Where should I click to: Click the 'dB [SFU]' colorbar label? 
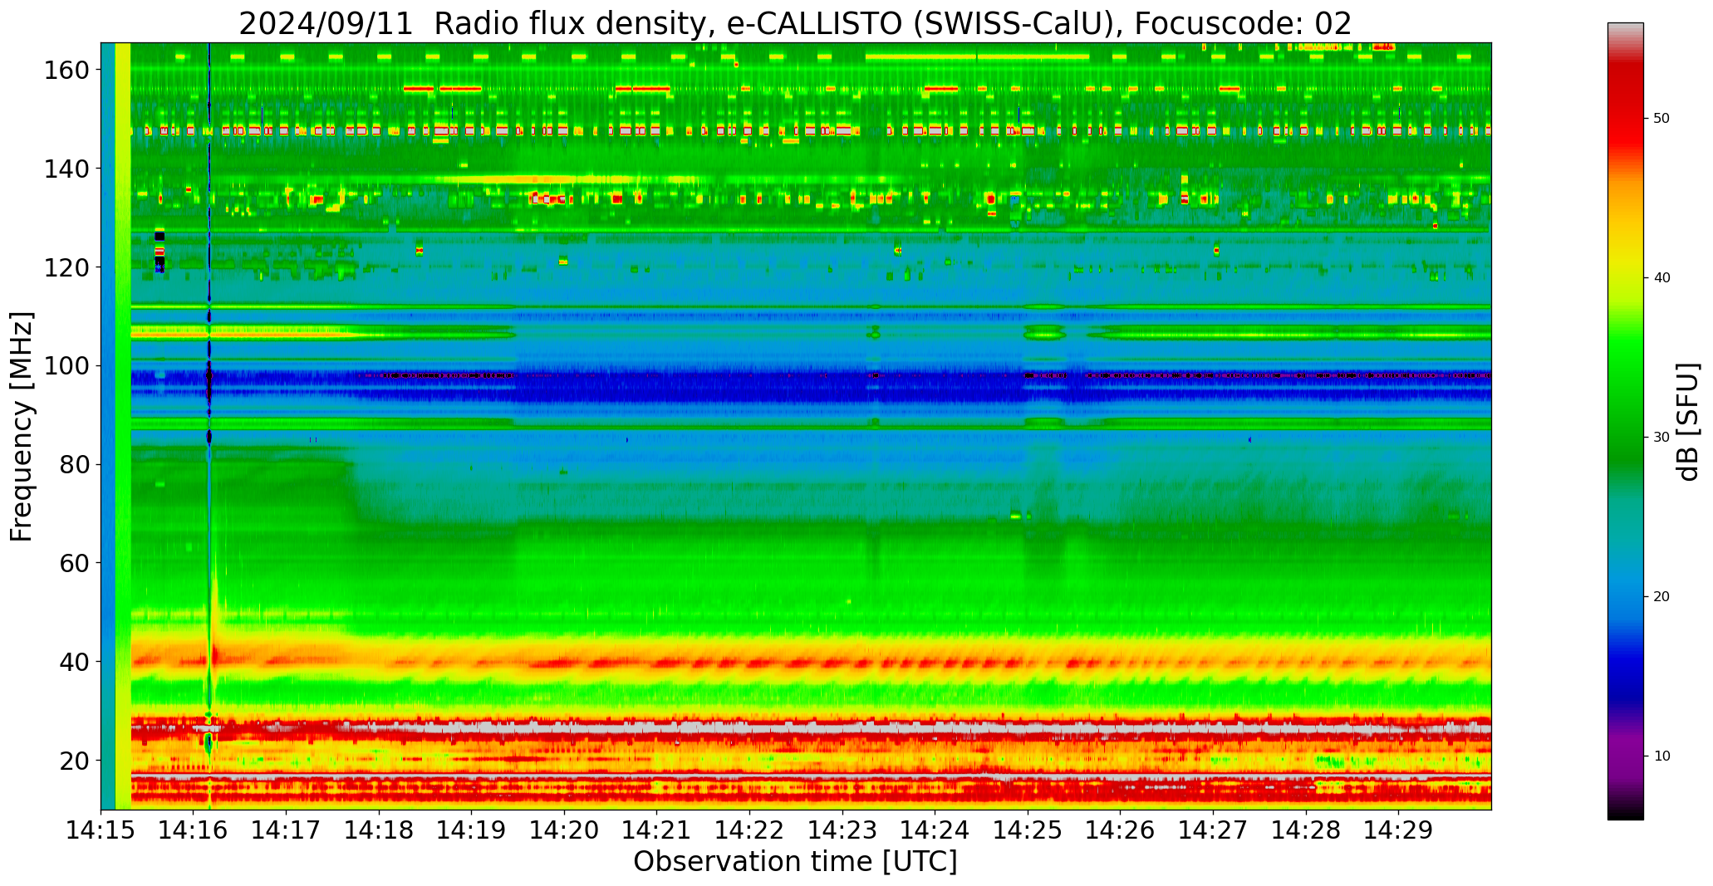pyautogui.click(x=1689, y=422)
